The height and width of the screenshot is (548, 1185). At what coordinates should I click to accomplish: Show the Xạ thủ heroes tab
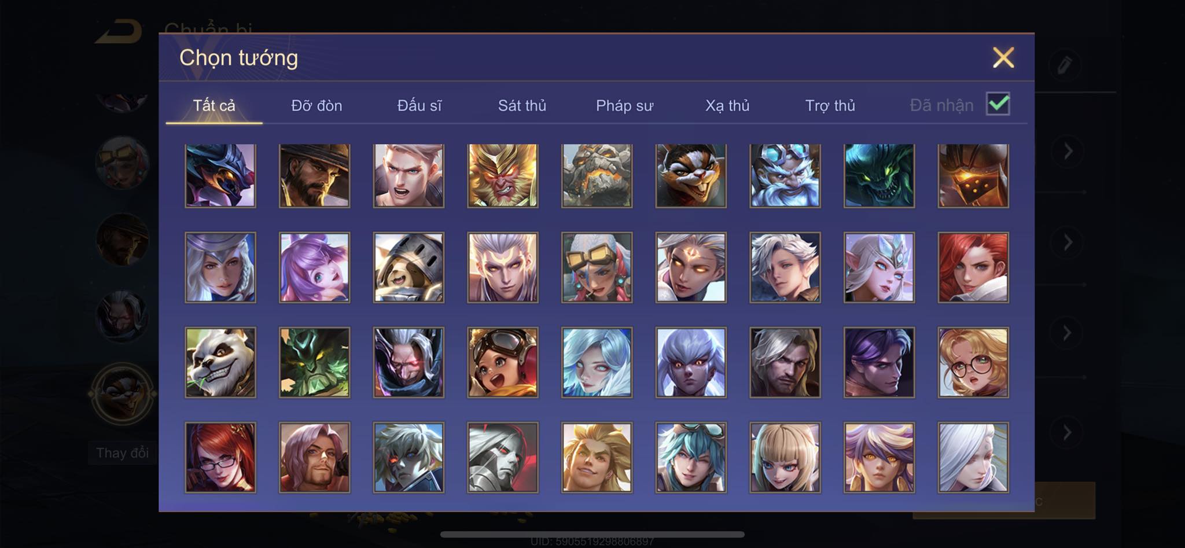727,105
